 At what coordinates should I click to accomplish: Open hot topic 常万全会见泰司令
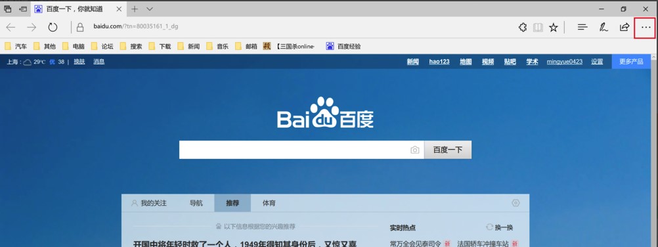[416, 243]
